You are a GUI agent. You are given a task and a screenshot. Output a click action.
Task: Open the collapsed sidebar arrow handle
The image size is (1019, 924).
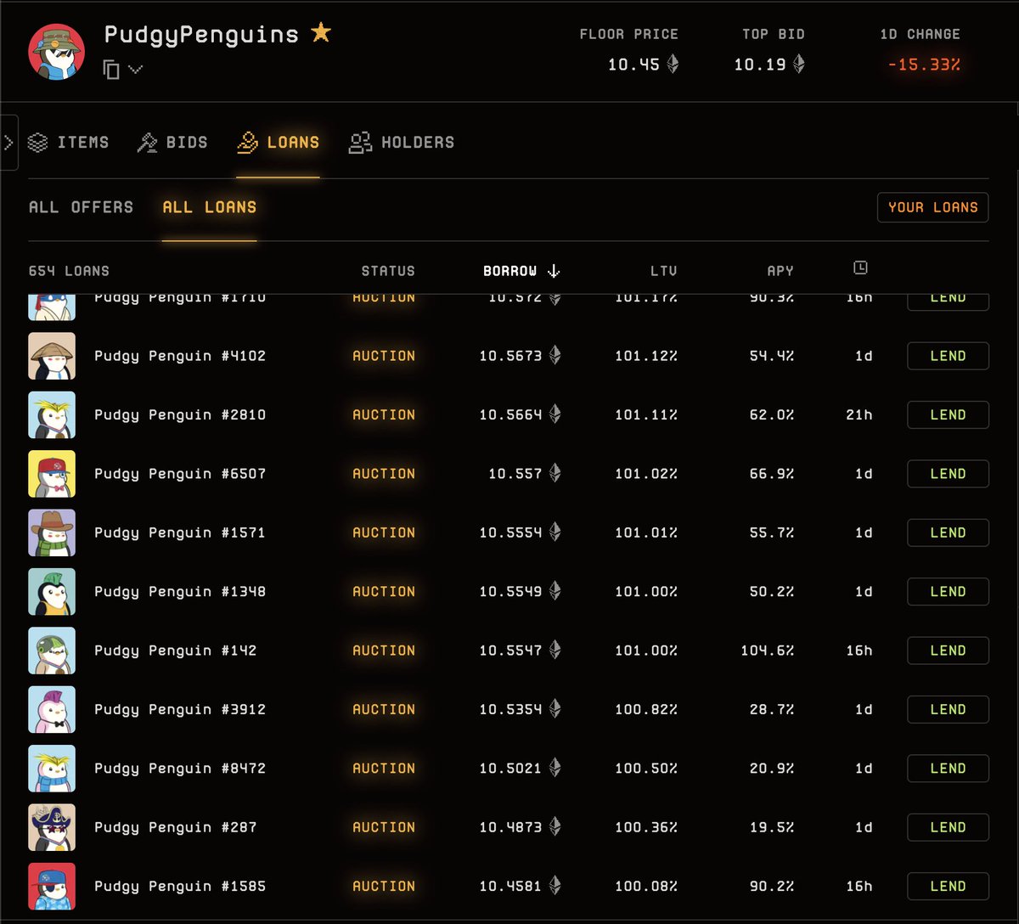click(x=8, y=143)
